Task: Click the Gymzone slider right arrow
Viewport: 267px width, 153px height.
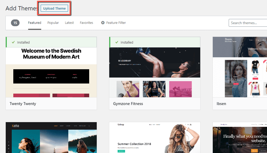Action: pos(199,63)
